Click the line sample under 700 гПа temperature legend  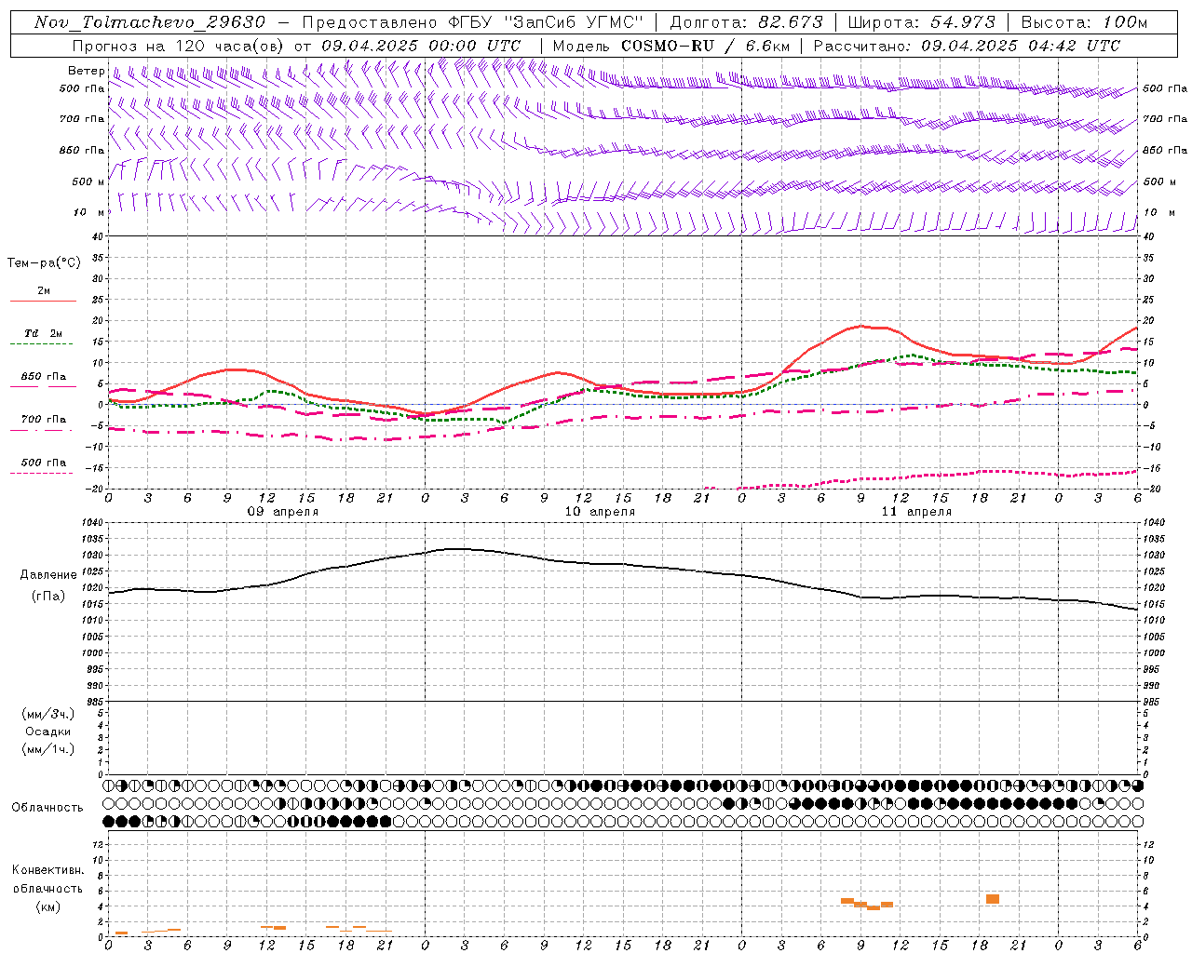[43, 430]
